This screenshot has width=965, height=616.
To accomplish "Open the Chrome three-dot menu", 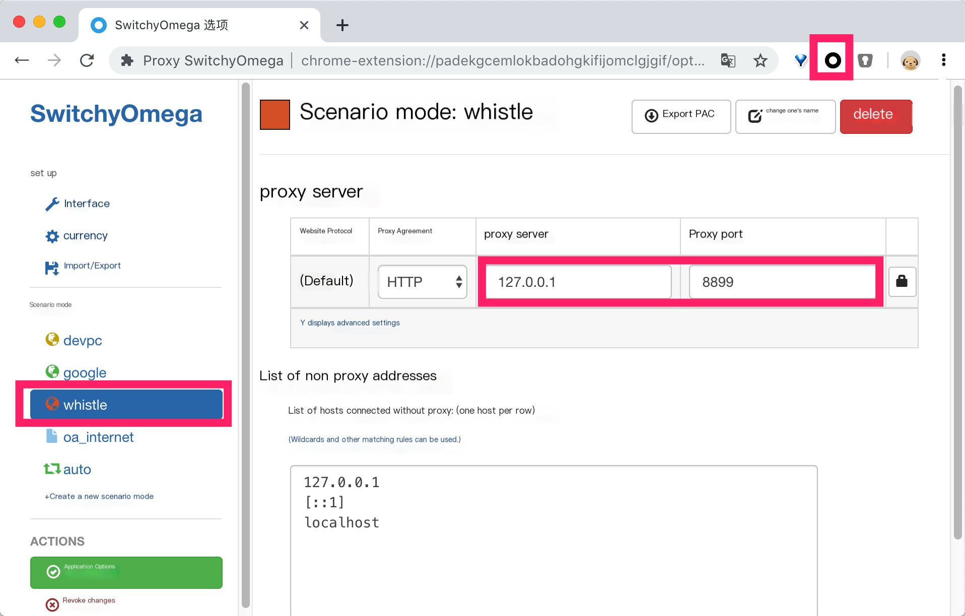I will (x=943, y=60).
